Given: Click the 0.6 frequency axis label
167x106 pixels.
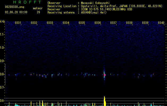Looking at the screenshot, I should tap(2, 101).
